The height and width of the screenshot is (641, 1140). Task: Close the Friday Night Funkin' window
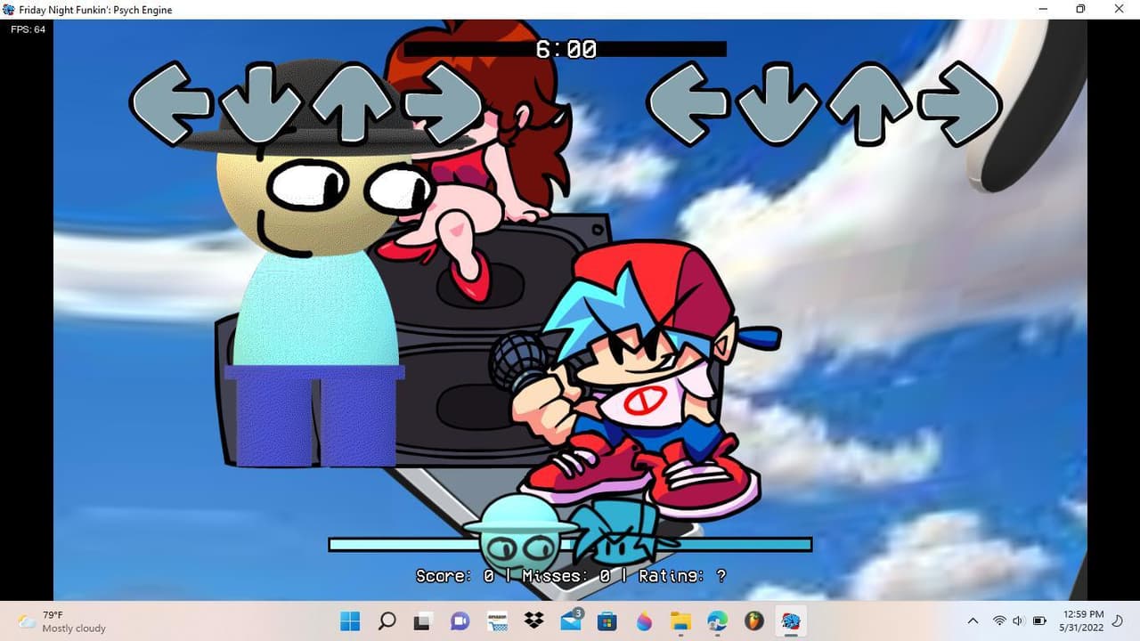pyautogui.click(x=1120, y=9)
